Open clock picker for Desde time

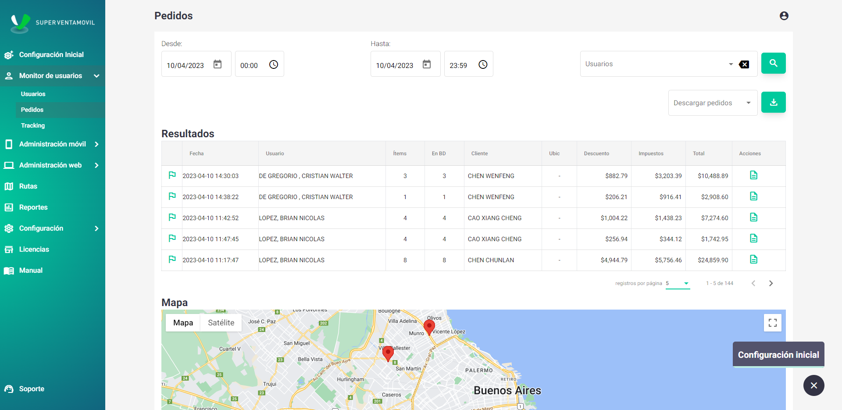(x=274, y=64)
